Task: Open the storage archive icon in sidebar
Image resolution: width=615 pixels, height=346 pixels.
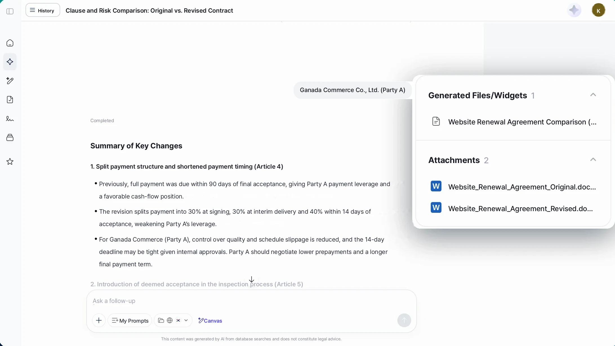Action: pos(10,137)
